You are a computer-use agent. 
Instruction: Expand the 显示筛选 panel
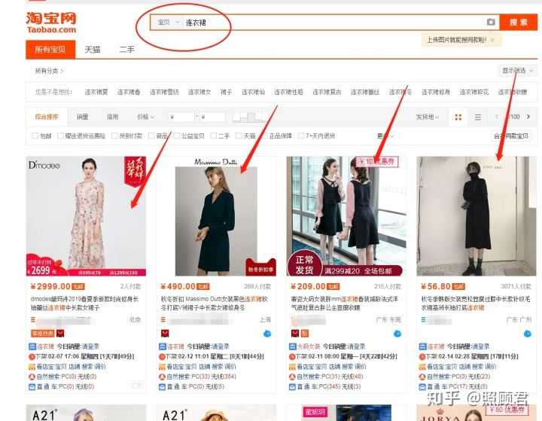[517, 71]
